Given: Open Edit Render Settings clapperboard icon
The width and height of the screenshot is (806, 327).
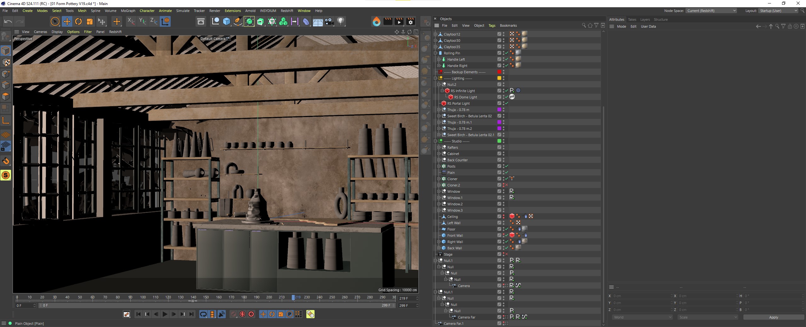Looking at the screenshot, I should click(410, 21).
